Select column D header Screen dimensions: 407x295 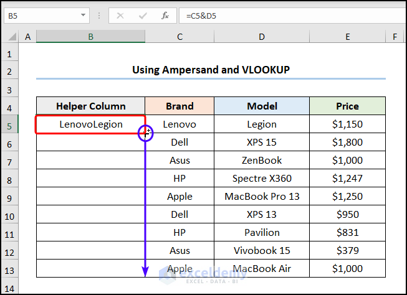262,37
